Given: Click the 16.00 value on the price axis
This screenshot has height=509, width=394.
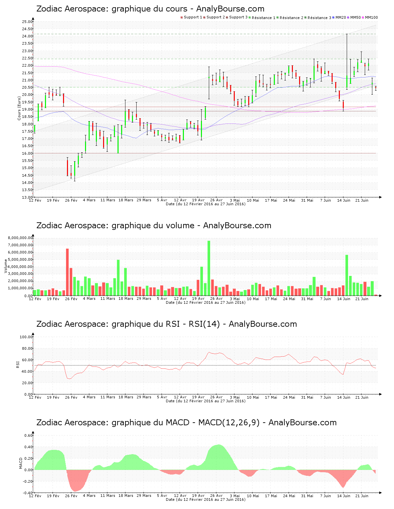Looking at the screenshot, I should pyautogui.click(x=27, y=153).
